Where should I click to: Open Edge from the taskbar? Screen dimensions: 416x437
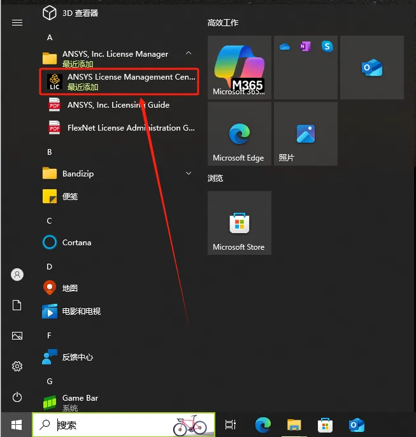coord(262,425)
